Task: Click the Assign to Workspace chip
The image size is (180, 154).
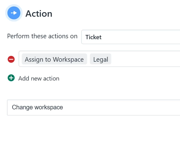Action: pos(54,59)
